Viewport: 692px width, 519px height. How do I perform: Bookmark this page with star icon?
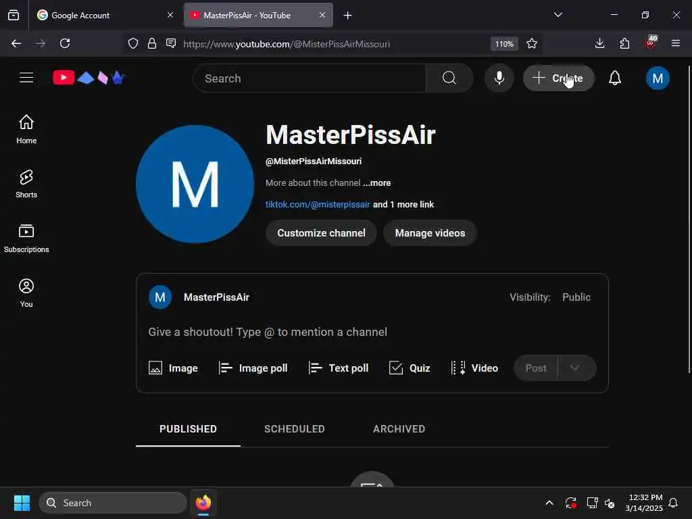click(532, 43)
